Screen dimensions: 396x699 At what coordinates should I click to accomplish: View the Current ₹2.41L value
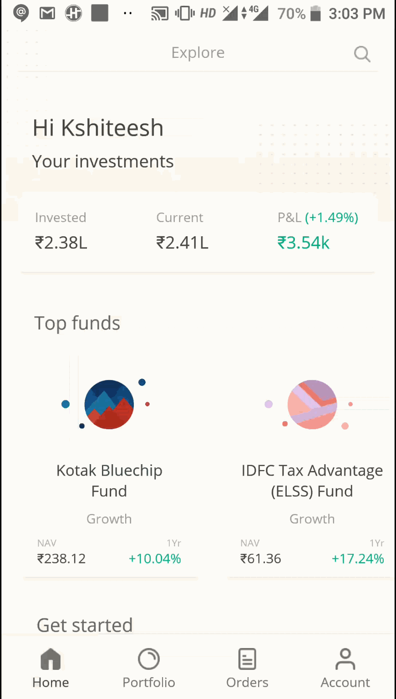[x=183, y=243]
